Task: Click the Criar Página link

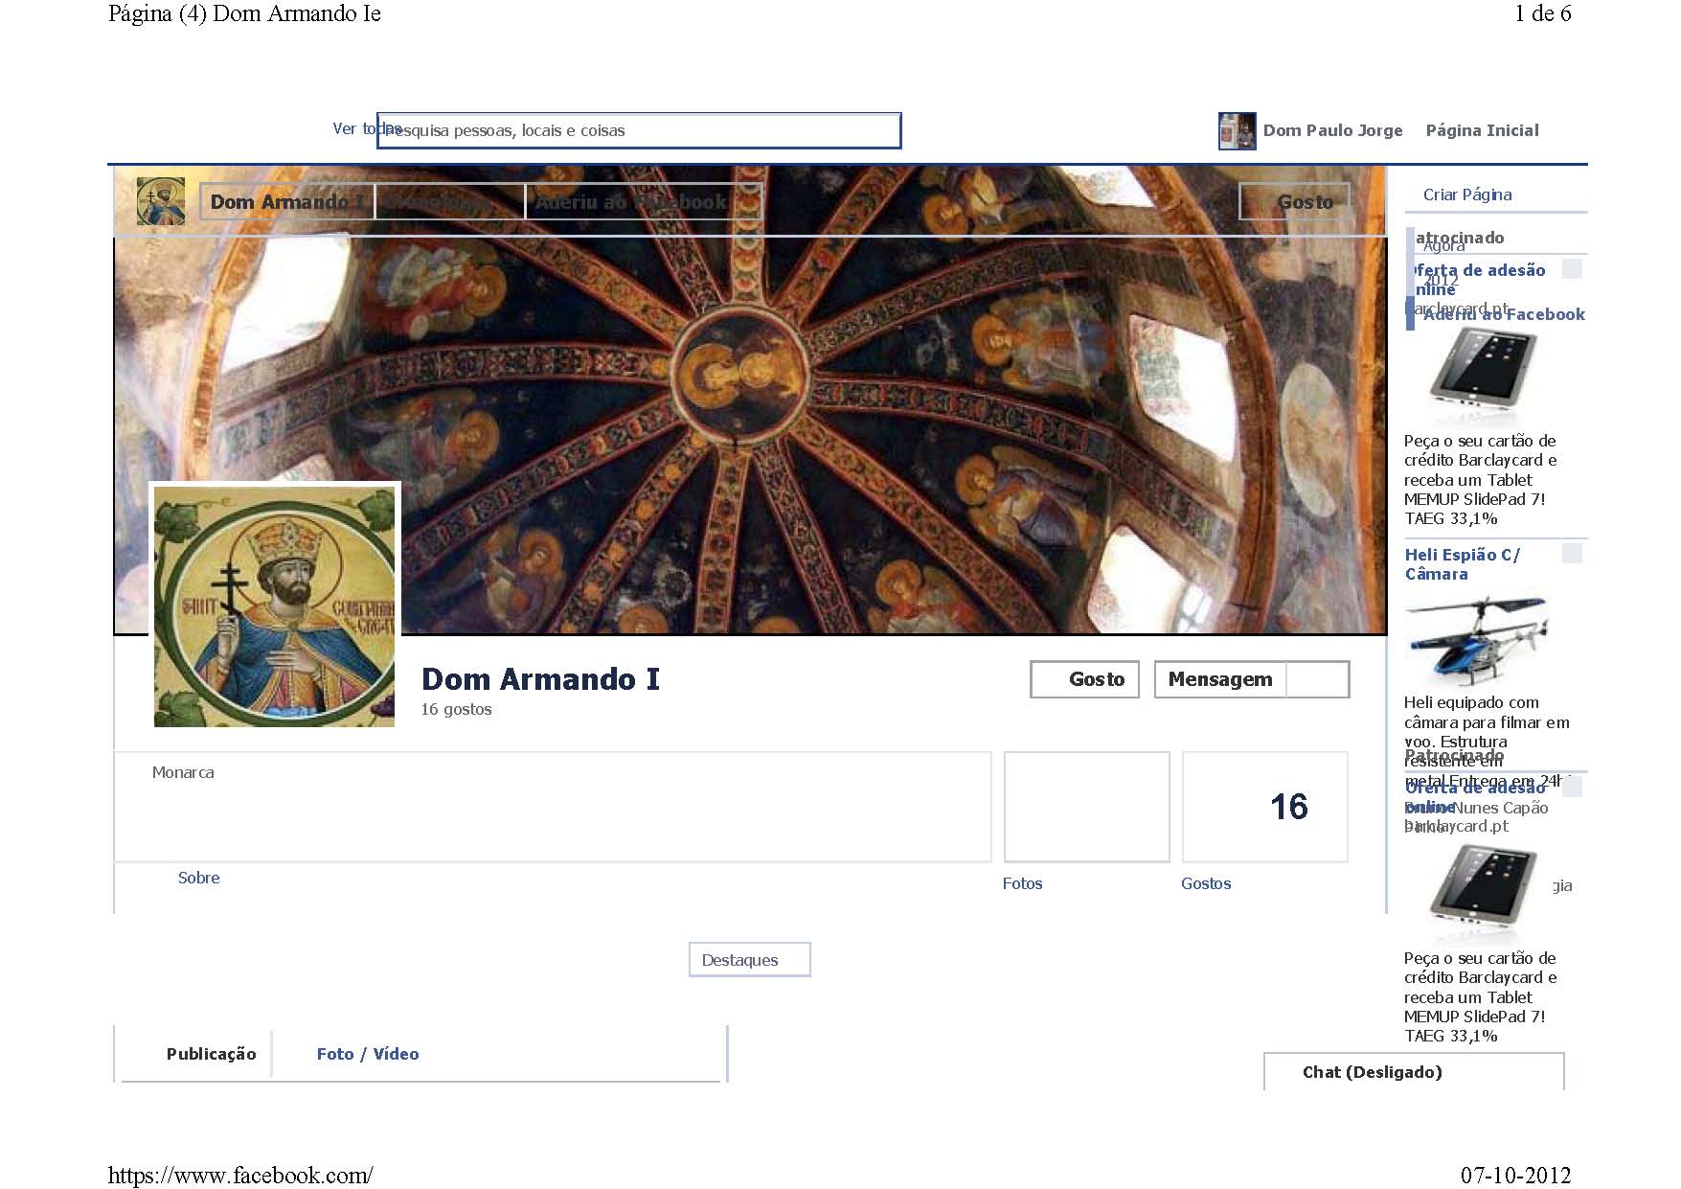Action: click(x=1466, y=194)
